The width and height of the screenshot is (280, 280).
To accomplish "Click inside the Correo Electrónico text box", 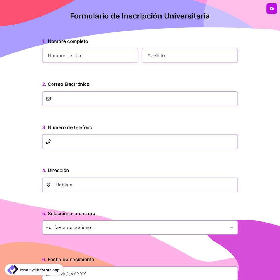I will tap(140, 99).
